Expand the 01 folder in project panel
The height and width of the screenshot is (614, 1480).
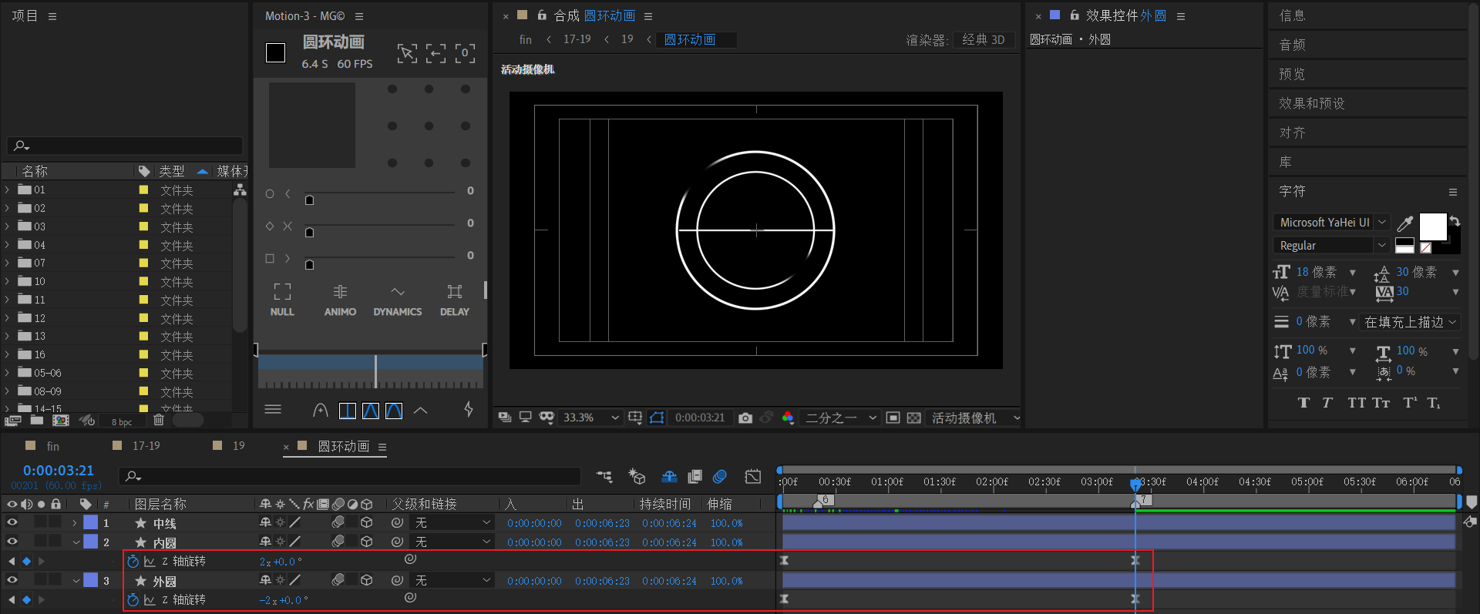(x=7, y=190)
